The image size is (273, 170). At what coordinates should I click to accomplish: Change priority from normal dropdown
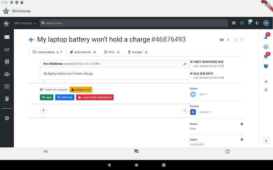click(205, 112)
